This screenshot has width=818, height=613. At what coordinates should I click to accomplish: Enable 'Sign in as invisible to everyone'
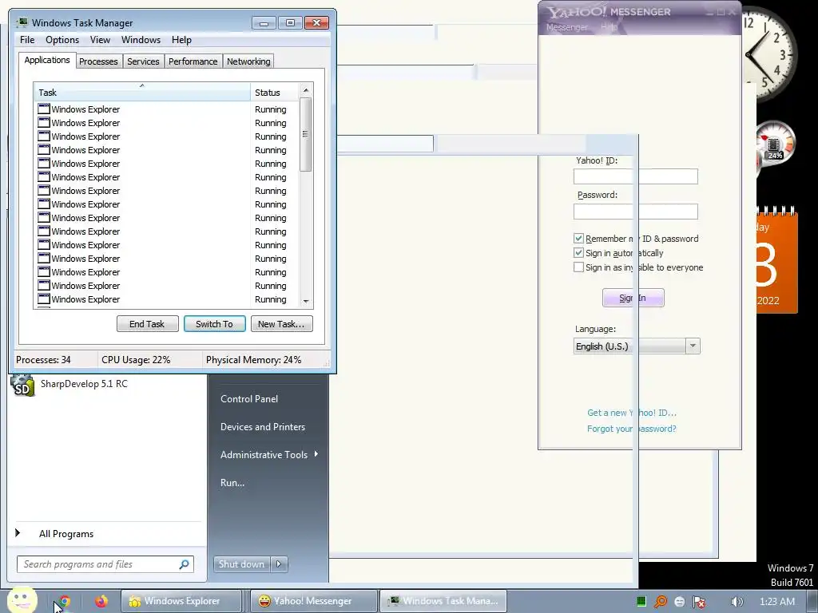click(578, 267)
